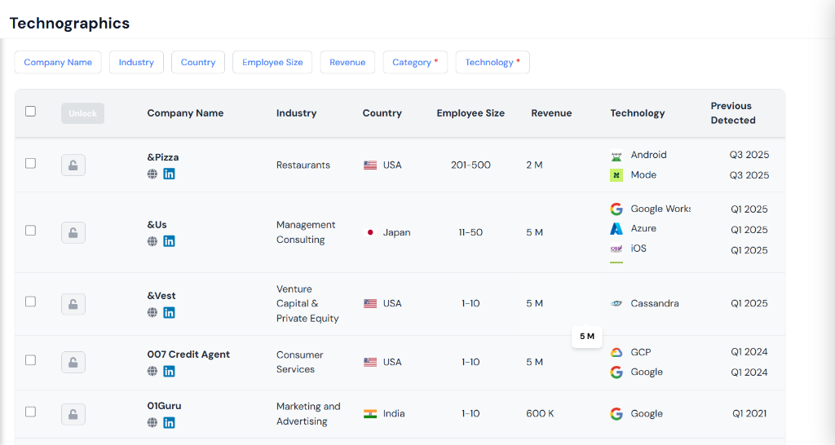Open the Industry filter
Screen dimensions: 835x445
(x=136, y=62)
